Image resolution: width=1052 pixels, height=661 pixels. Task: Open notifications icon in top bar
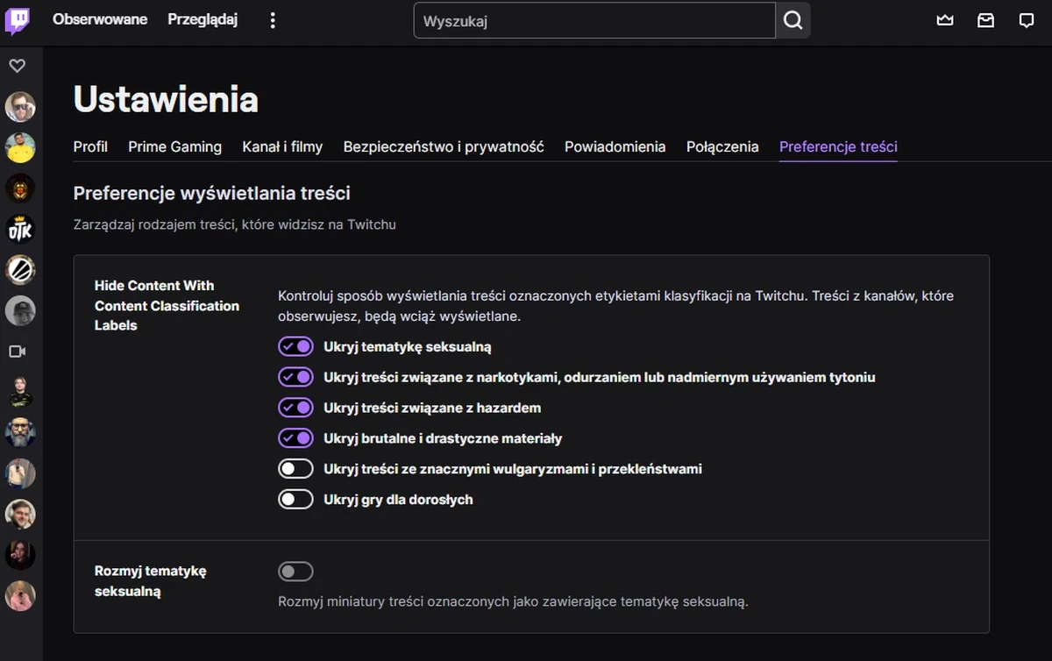click(1027, 20)
